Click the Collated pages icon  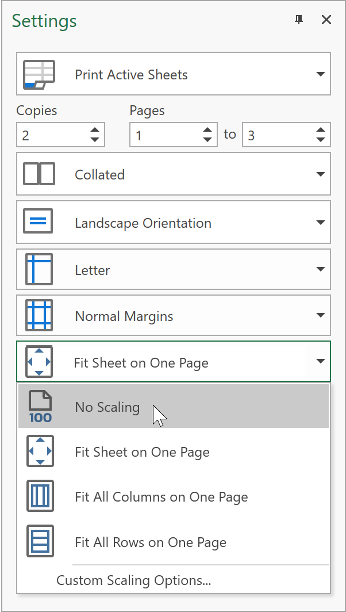point(39,174)
